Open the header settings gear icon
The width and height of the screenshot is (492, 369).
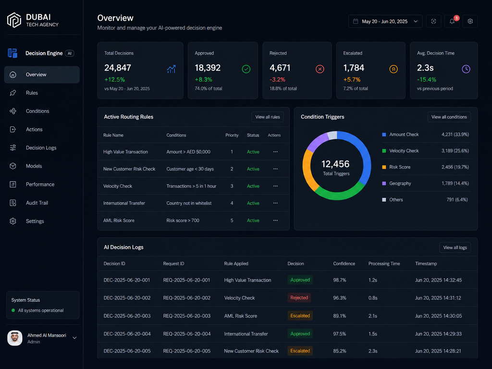470,21
